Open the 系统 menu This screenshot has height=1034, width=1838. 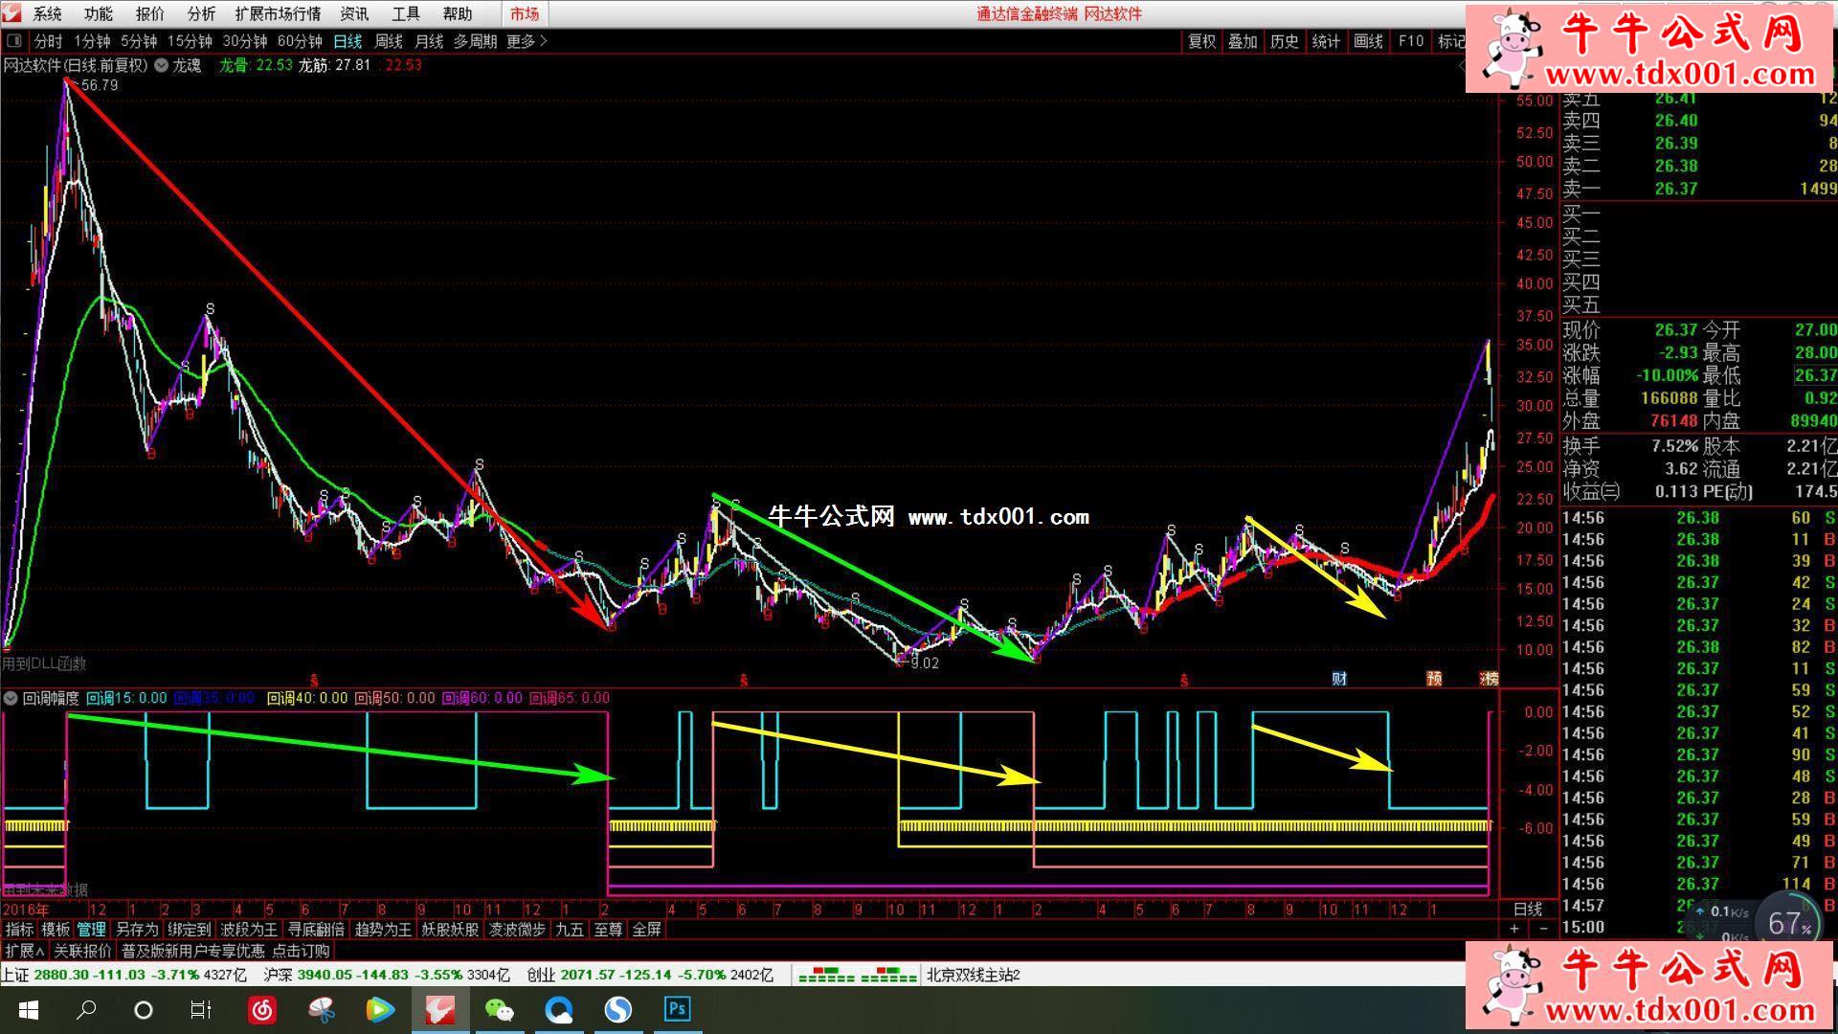(47, 13)
